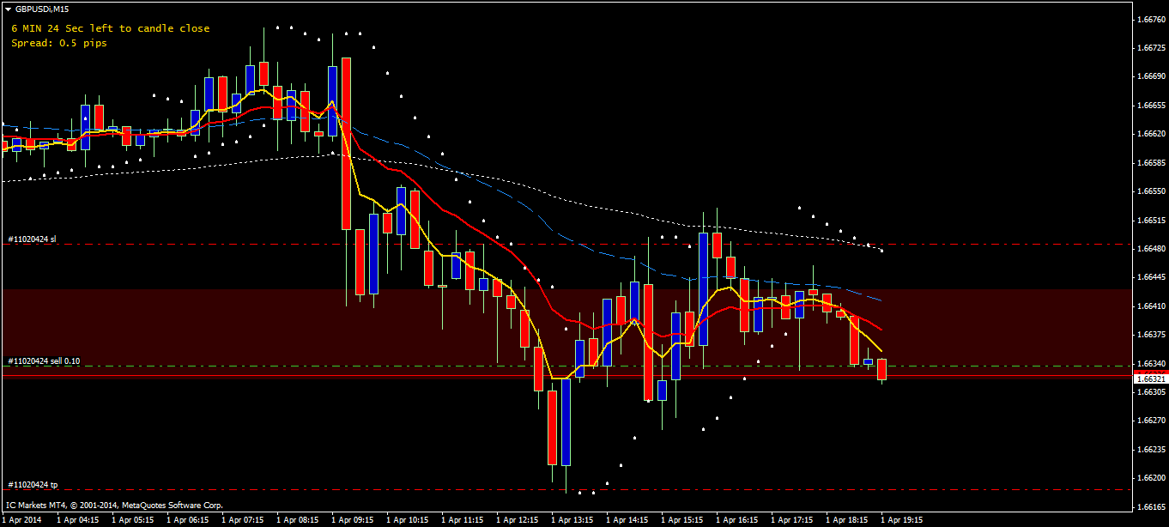
Task: Click the #11020424 sell 0.10 order line label
Action: click(x=44, y=361)
